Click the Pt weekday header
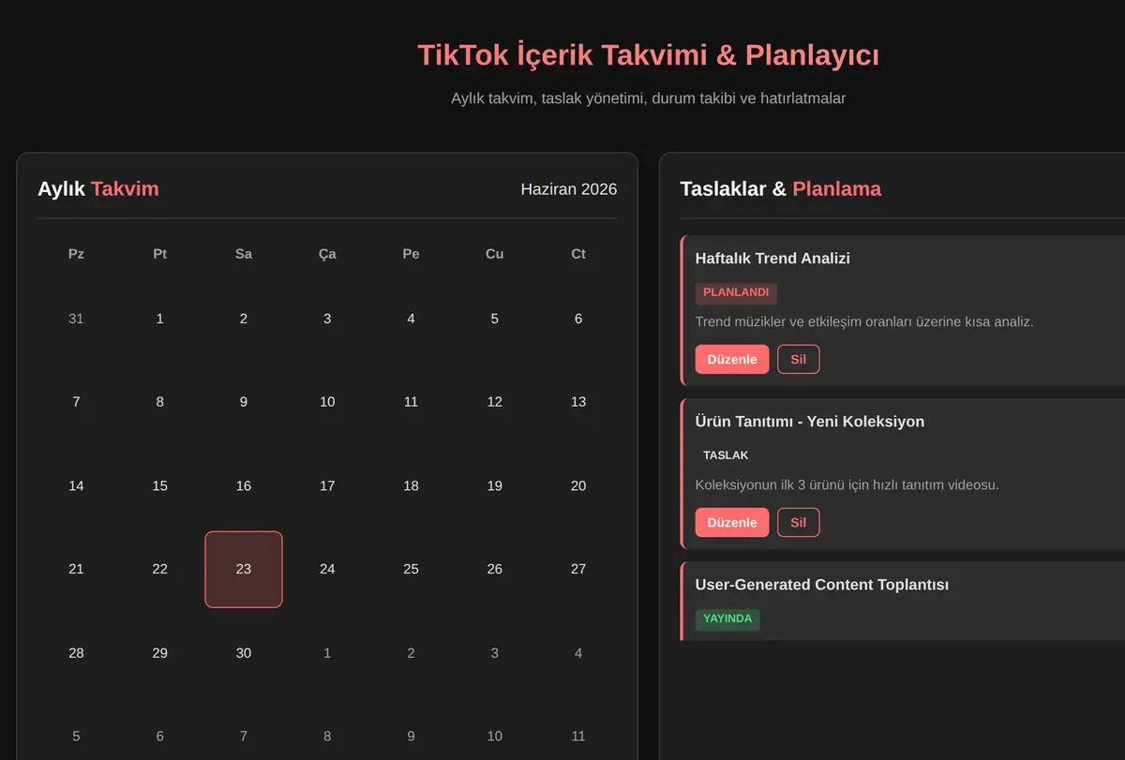 tap(160, 254)
